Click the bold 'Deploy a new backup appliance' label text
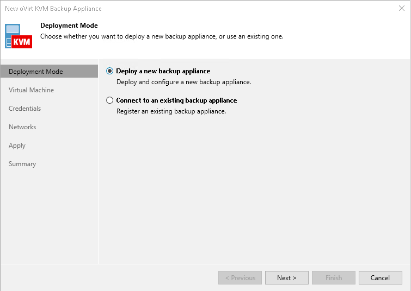 pos(163,71)
